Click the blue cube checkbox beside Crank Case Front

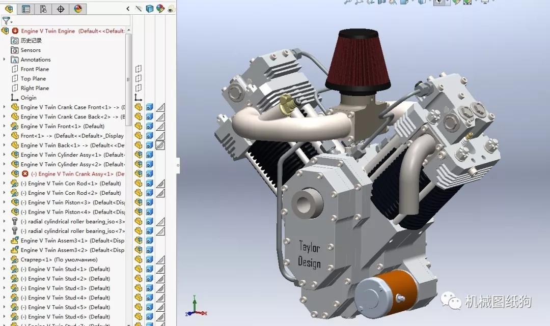[149, 107]
